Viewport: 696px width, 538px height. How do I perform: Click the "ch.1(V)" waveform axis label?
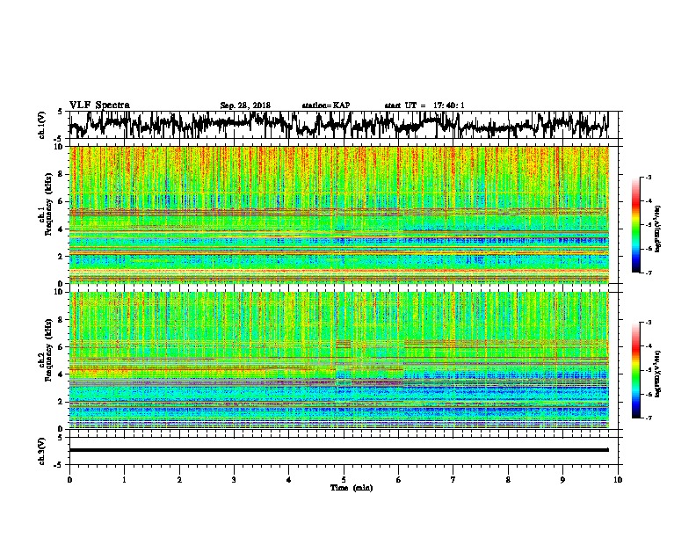42,125
